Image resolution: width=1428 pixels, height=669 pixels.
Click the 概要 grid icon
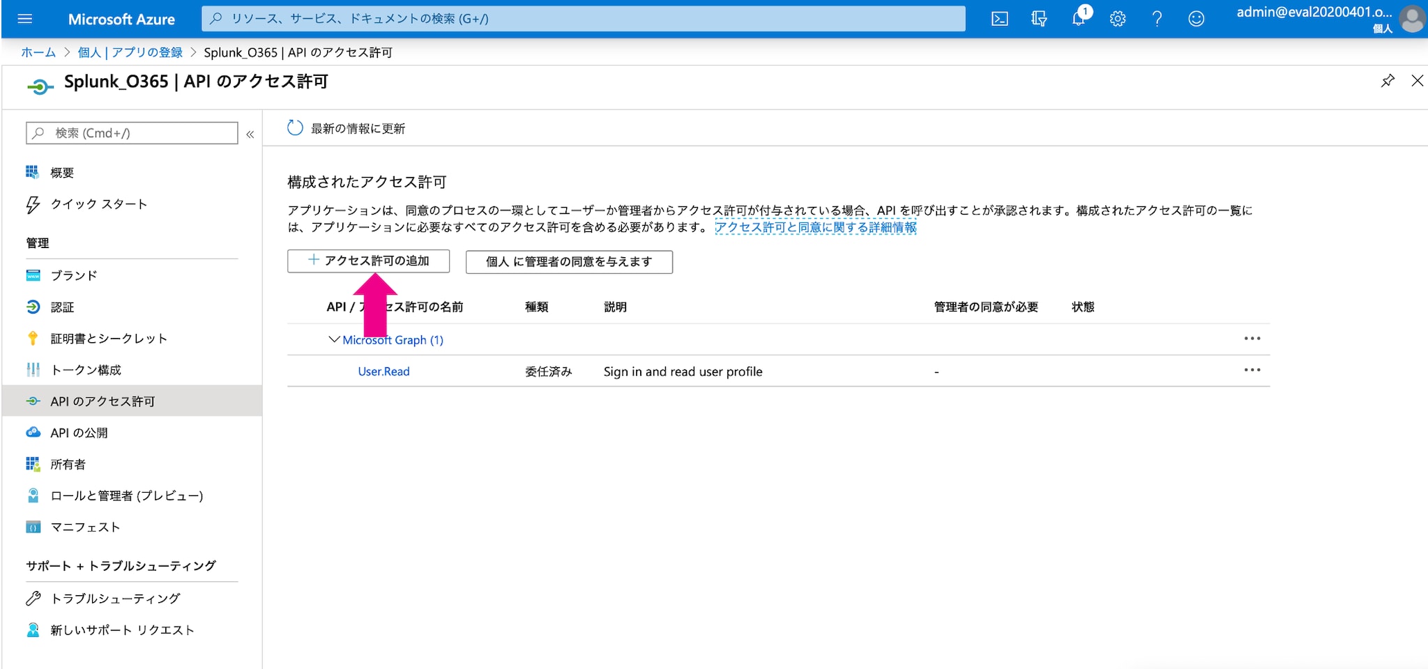pos(32,172)
